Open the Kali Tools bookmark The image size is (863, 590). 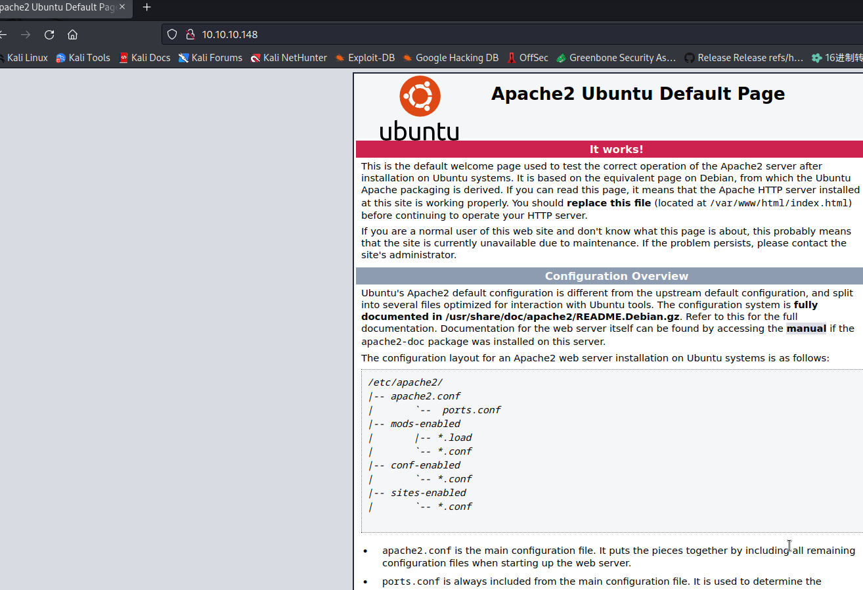coord(83,58)
